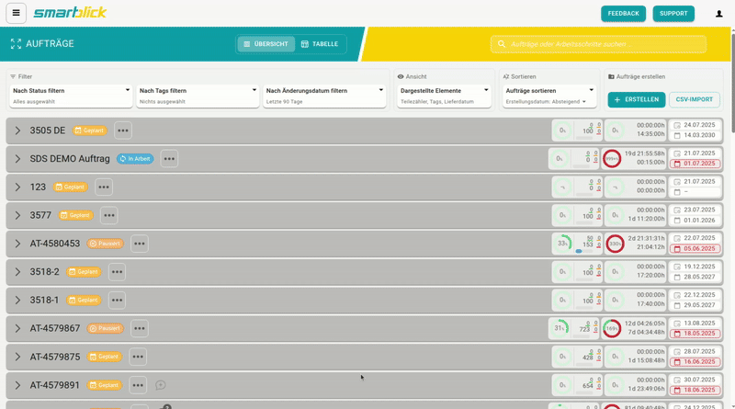Open the user account icon

click(718, 14)
